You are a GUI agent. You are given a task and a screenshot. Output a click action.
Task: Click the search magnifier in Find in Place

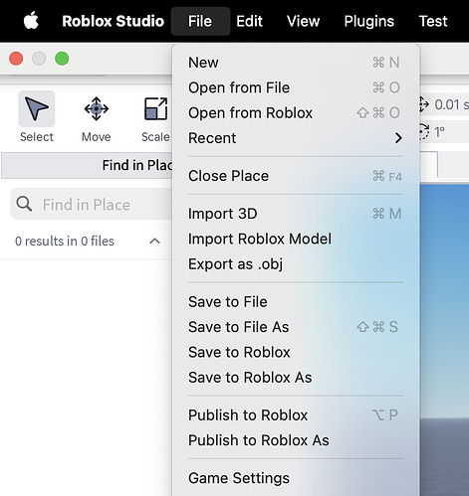click(x=24, y=204)
